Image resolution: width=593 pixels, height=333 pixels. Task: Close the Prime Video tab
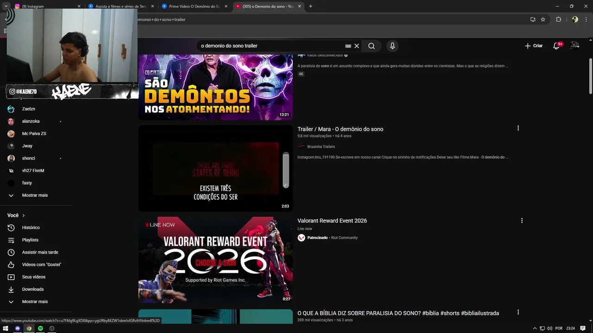pos(226,6)
